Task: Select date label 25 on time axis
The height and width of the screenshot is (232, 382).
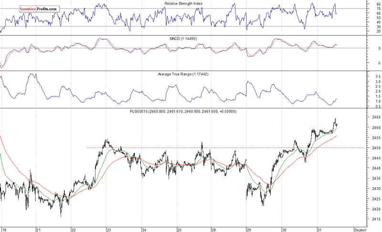Action: tap(179, 229)
